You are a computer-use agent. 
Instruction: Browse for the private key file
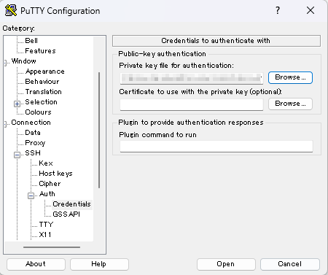290,77
